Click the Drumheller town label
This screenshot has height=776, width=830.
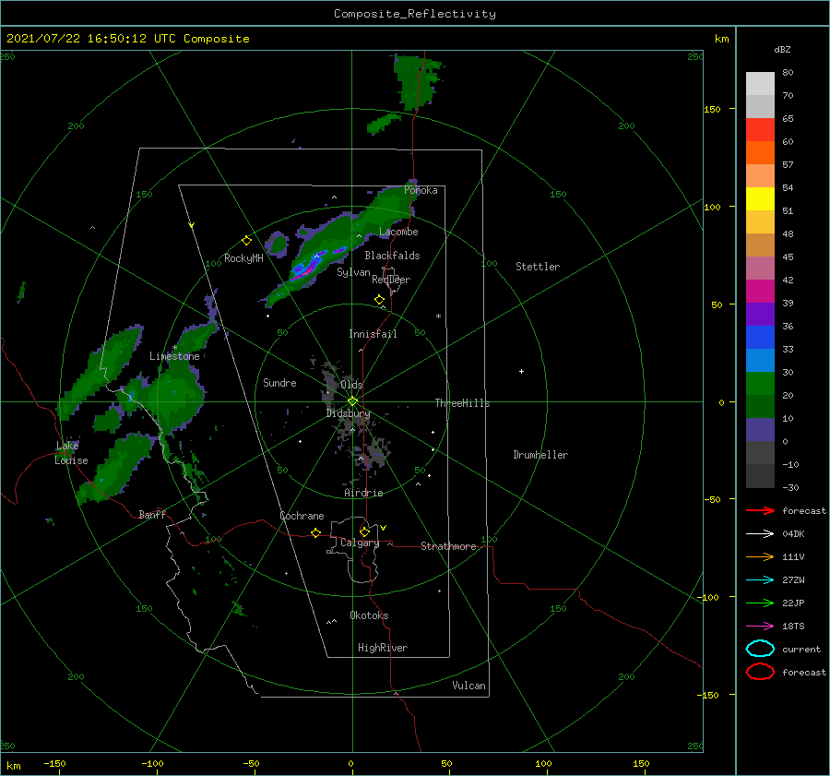point(540,455)
